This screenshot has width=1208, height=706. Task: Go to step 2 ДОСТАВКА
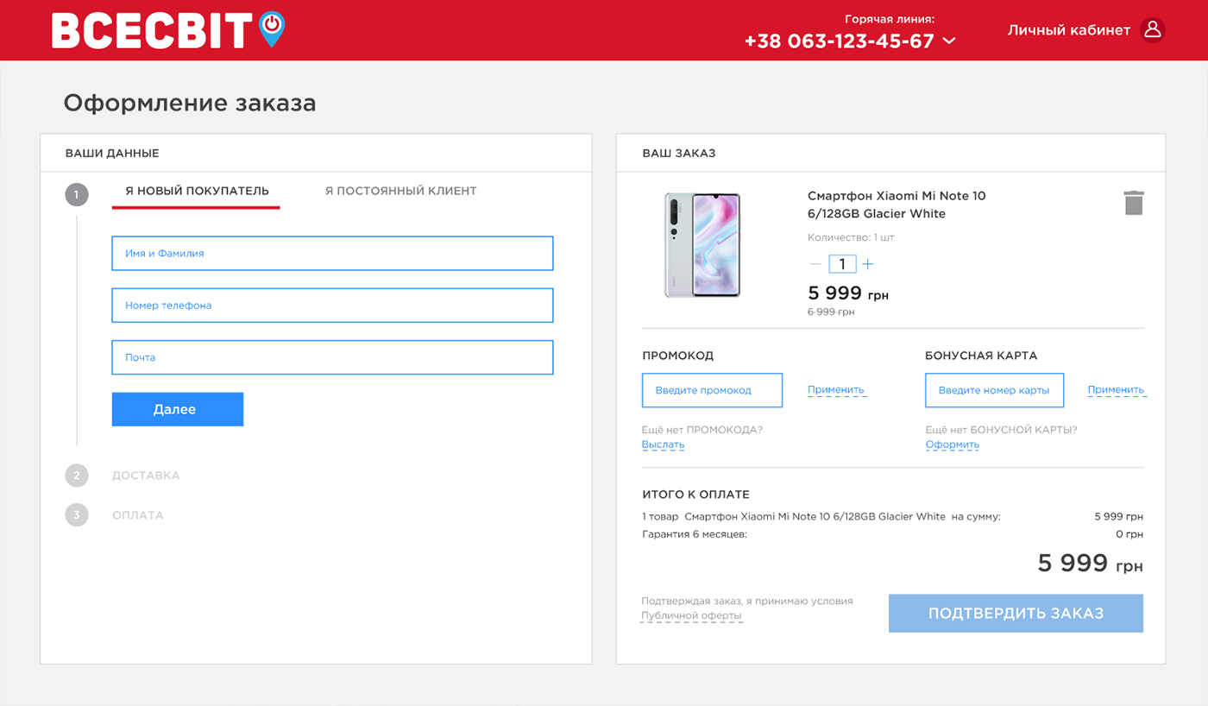coord(145,476)
